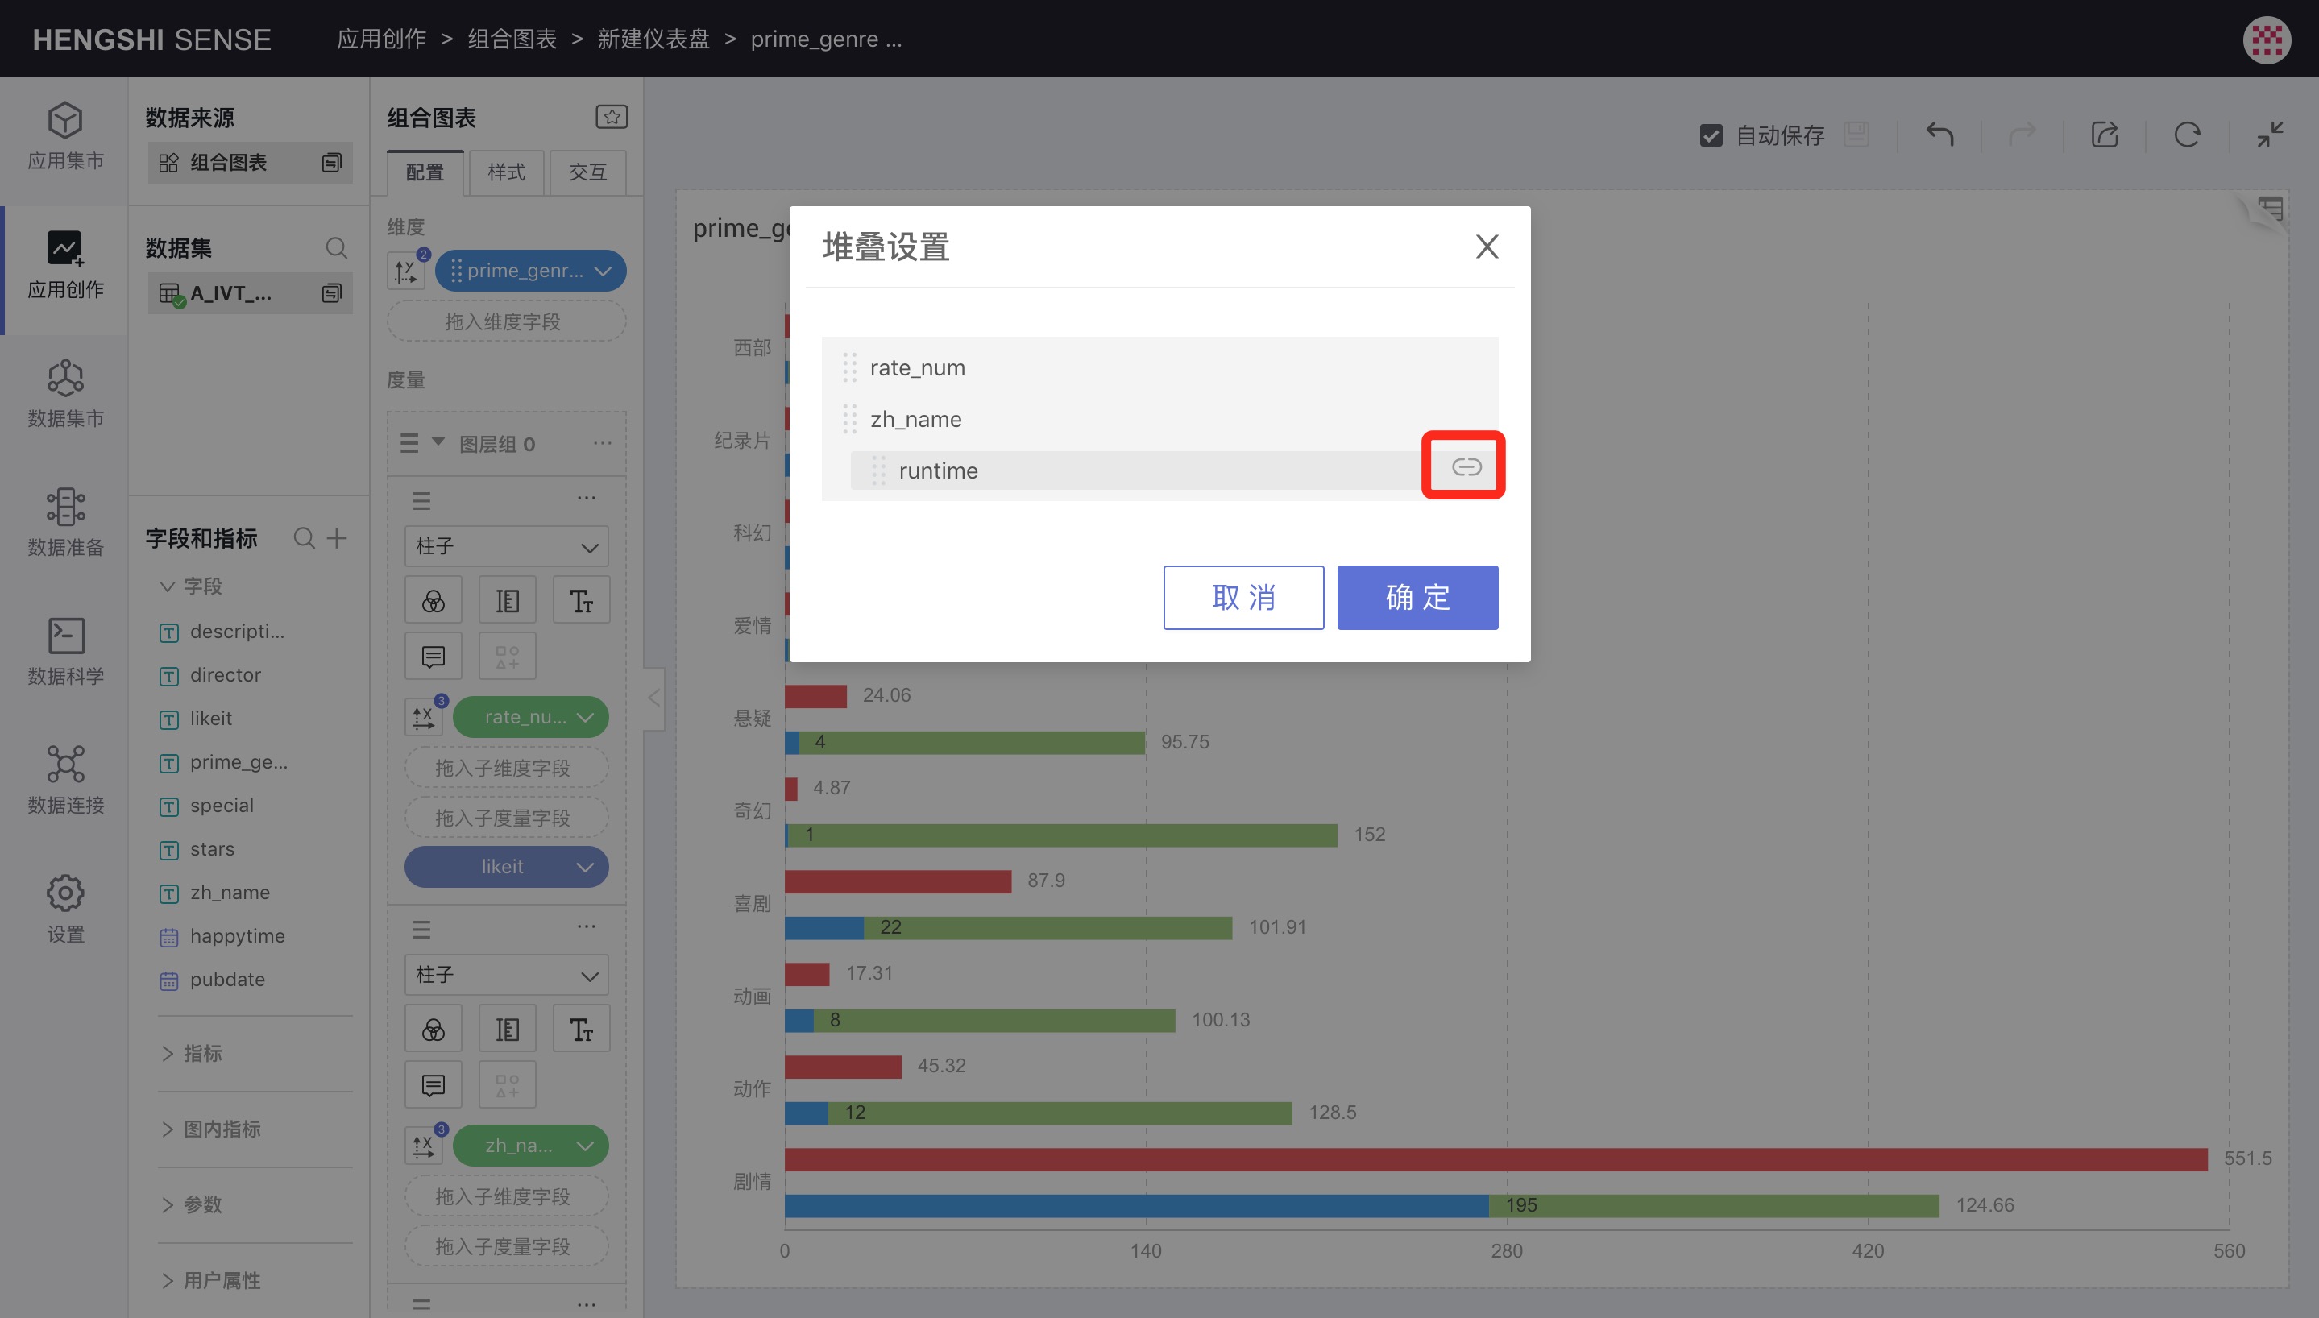Select the pubdate field
Image resolution: width=2319 pixels, height=1318 pixels.
click(x=226, y=980)
